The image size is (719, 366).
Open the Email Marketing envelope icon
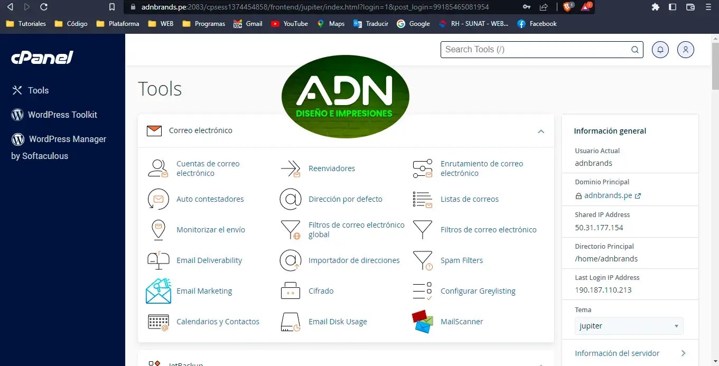[x=158, y=291]
